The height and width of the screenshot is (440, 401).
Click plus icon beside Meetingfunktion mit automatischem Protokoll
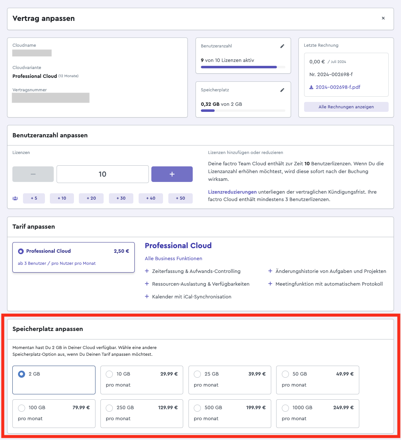click(270, 284)
